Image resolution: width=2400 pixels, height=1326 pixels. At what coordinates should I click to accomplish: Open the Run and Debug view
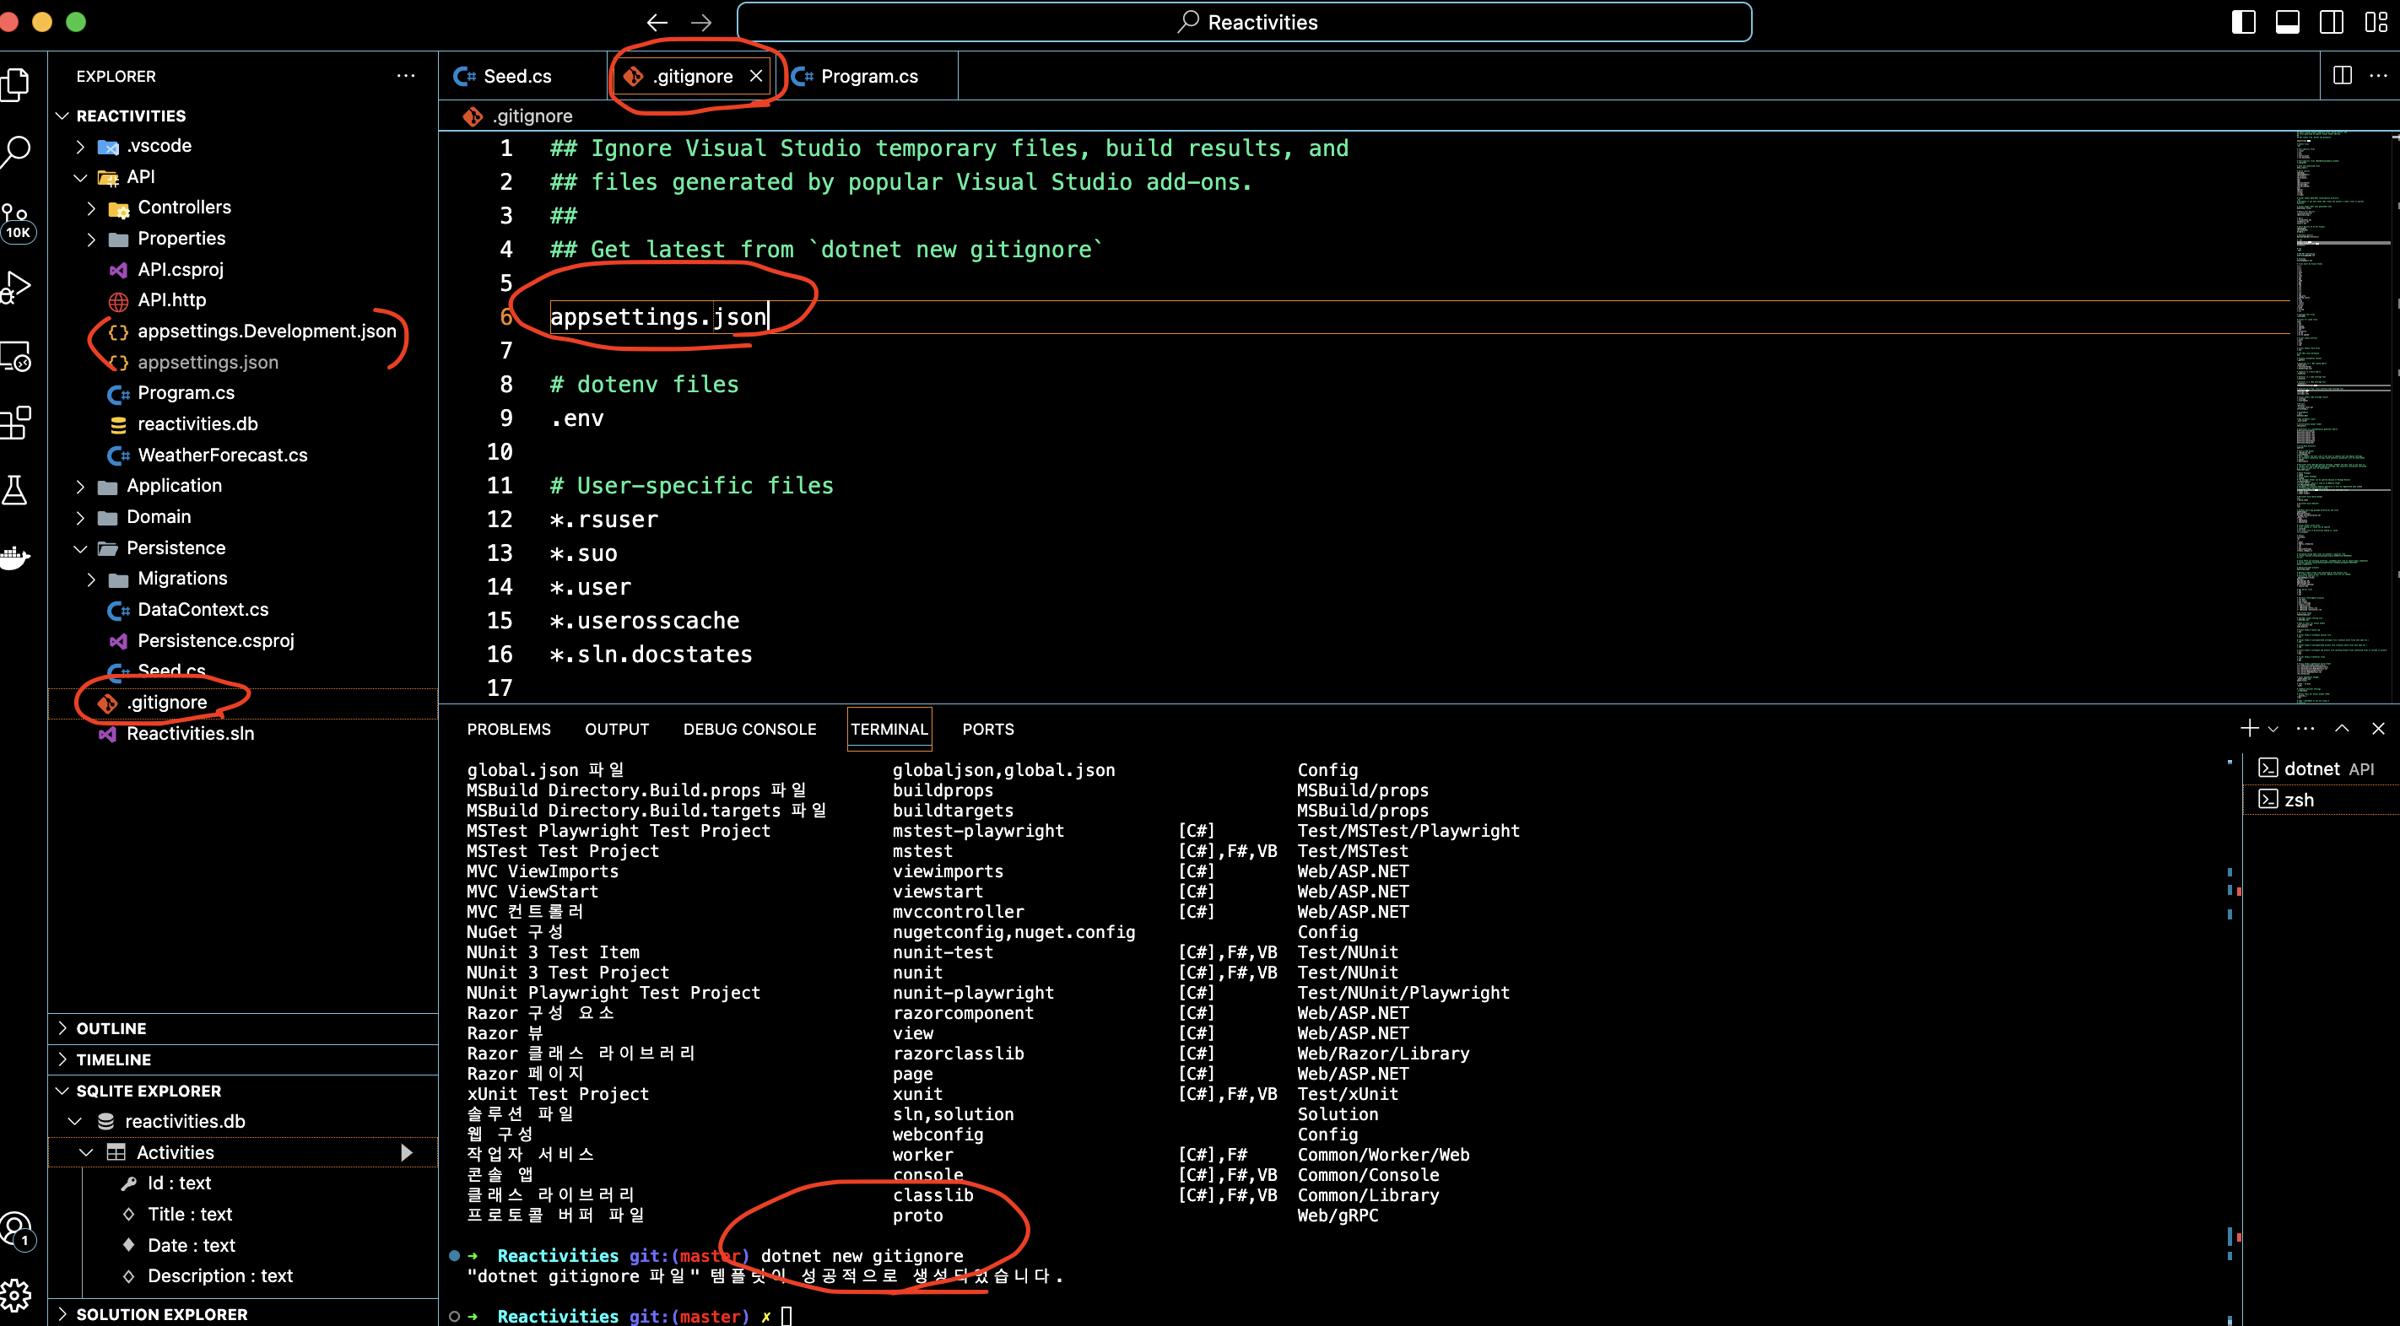(x=17, y=287)
